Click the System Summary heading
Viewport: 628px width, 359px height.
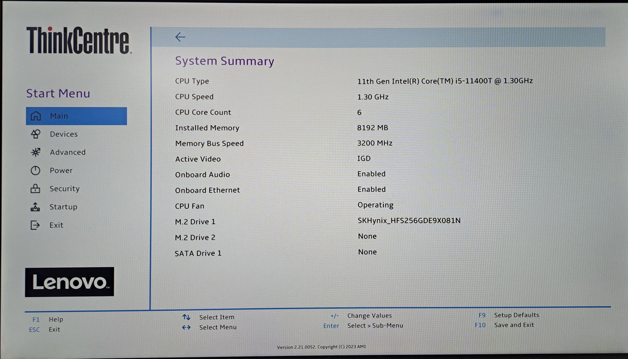pos(225,61)
